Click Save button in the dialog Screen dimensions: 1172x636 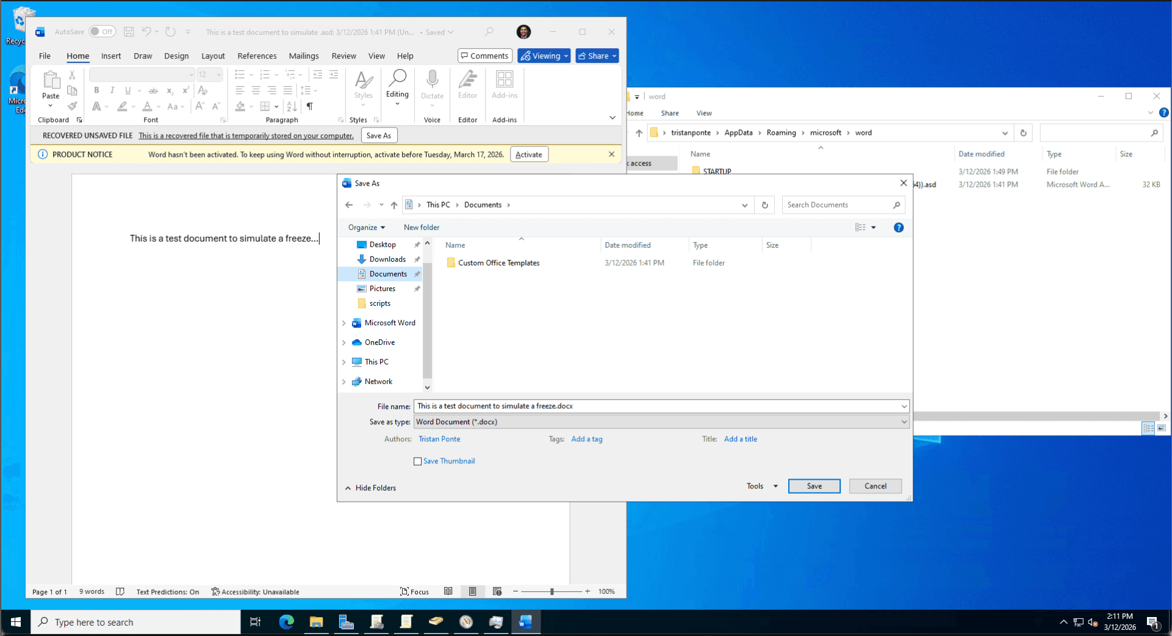[x=814, y=486]
